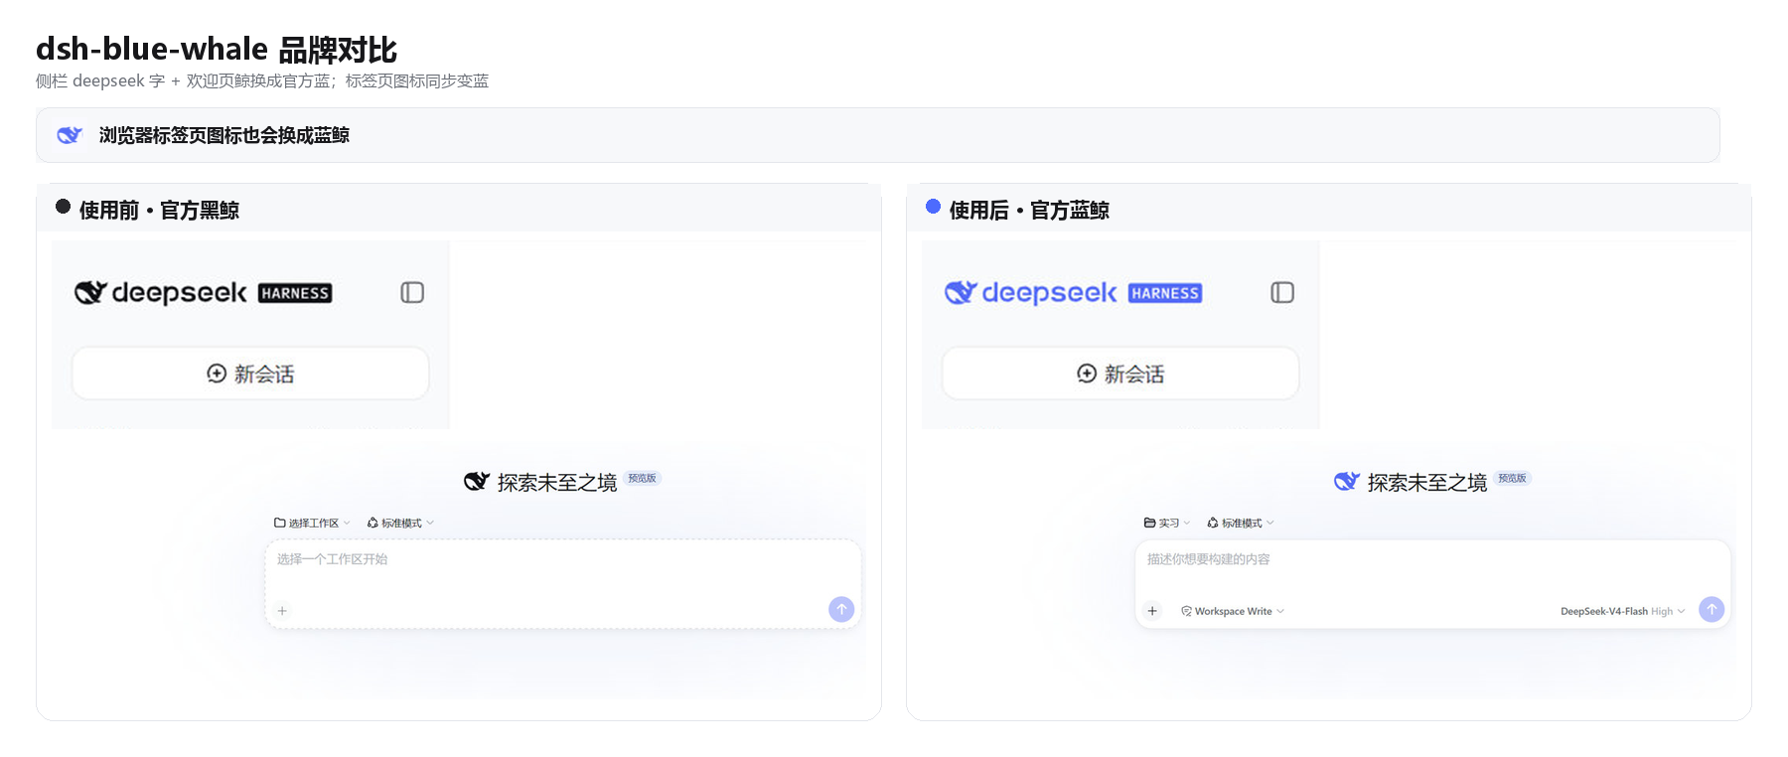The height and width of the screenshot is (757, 1788).
Task: Click the blue HARNESS badge in the 使用后 panel
Action: [x=1165, y=293]
